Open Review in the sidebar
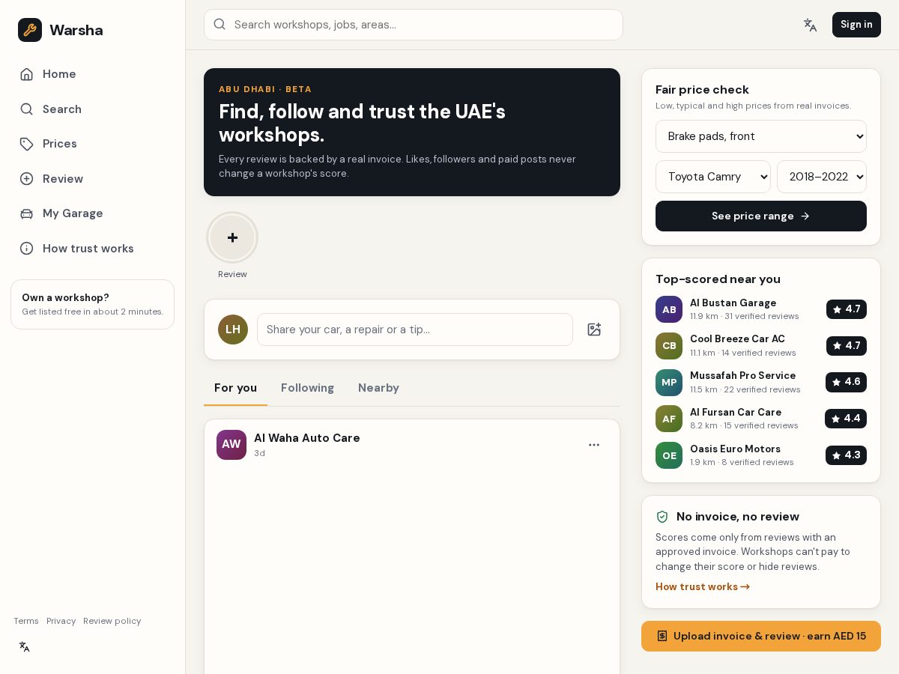 (92, 179)
